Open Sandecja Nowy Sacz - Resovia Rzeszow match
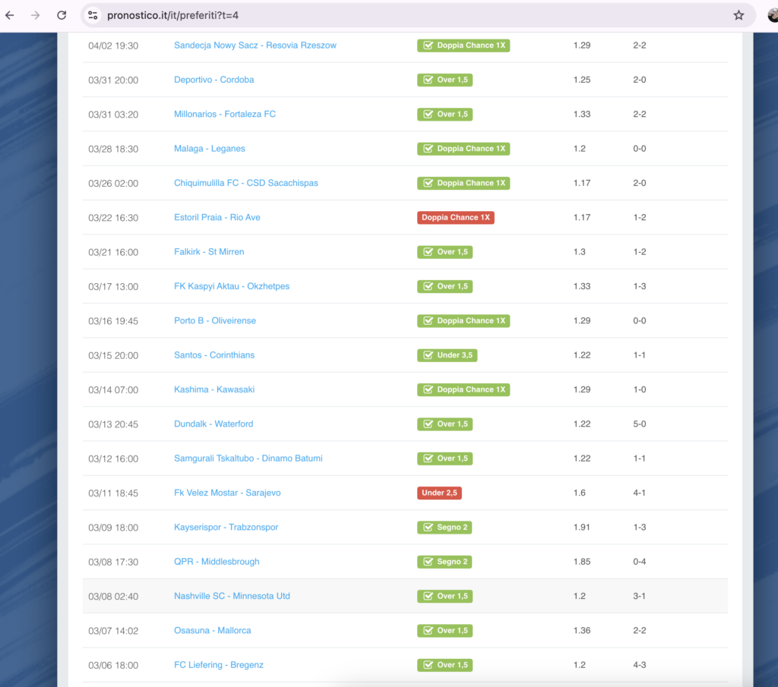 [255, 46]
